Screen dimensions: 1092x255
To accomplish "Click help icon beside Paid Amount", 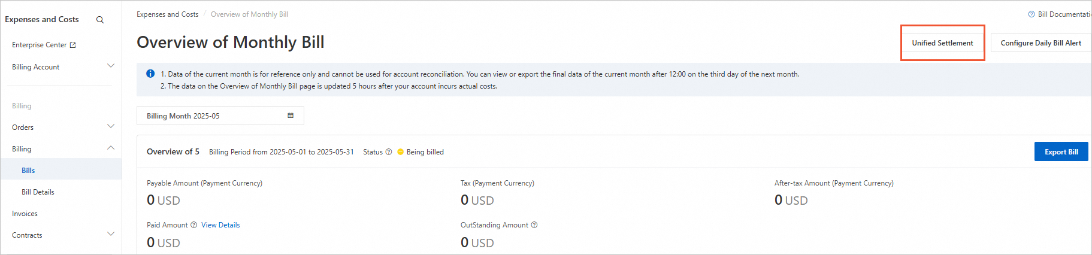I will (x=193, y=225).
